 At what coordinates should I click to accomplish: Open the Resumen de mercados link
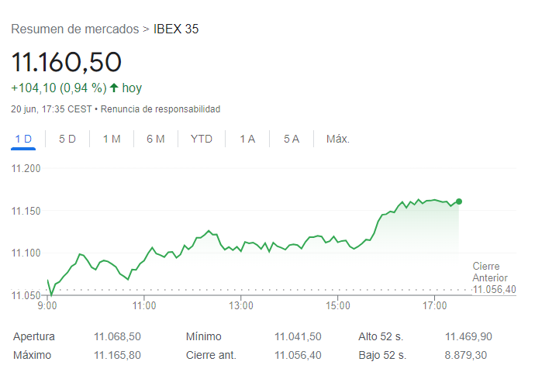click(x=74, y=29)
